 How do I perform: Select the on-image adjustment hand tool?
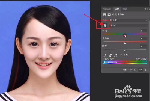tap(105, 25)
